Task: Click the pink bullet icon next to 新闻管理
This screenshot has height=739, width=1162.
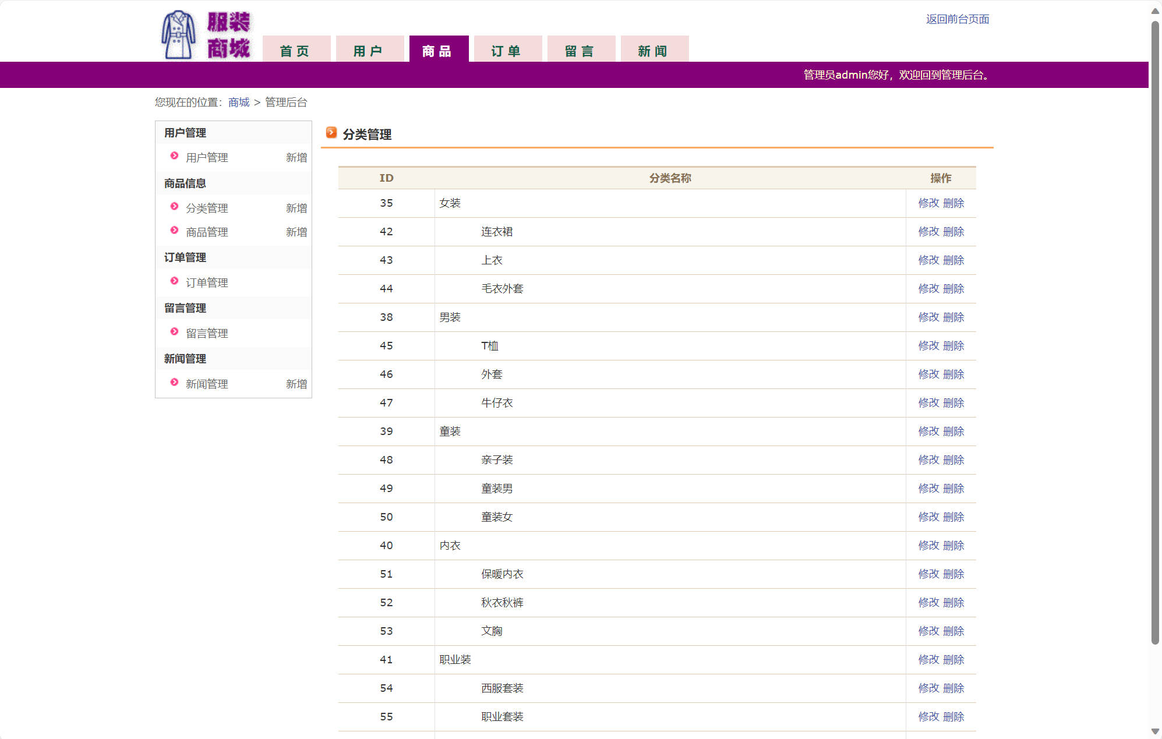Action: coord(174,383)
